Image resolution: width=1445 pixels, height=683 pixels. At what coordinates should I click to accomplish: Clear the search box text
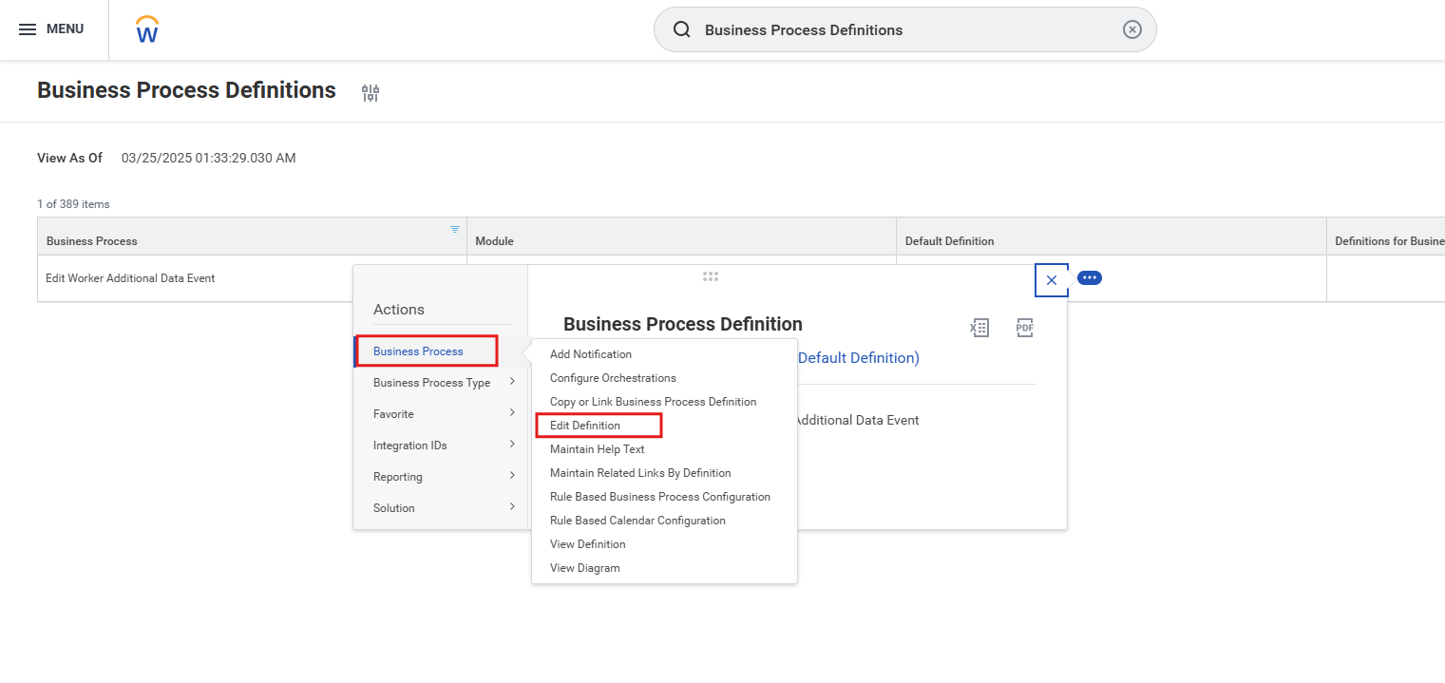[x=1131, y=29]
